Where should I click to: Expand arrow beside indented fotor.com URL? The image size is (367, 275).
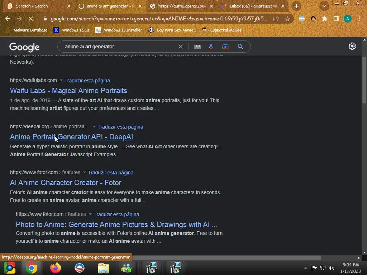(x=90, y=214)
